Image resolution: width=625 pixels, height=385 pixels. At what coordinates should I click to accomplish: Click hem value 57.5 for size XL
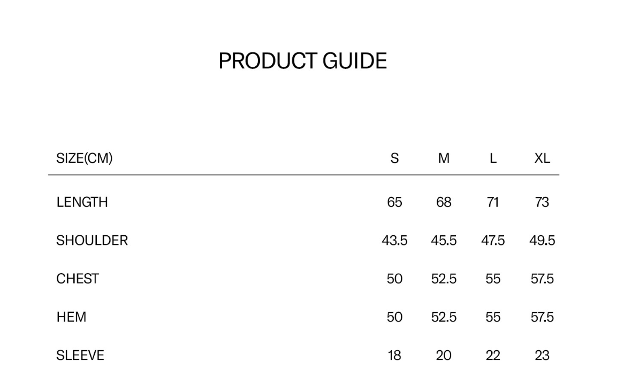click(x=542, y=317)
